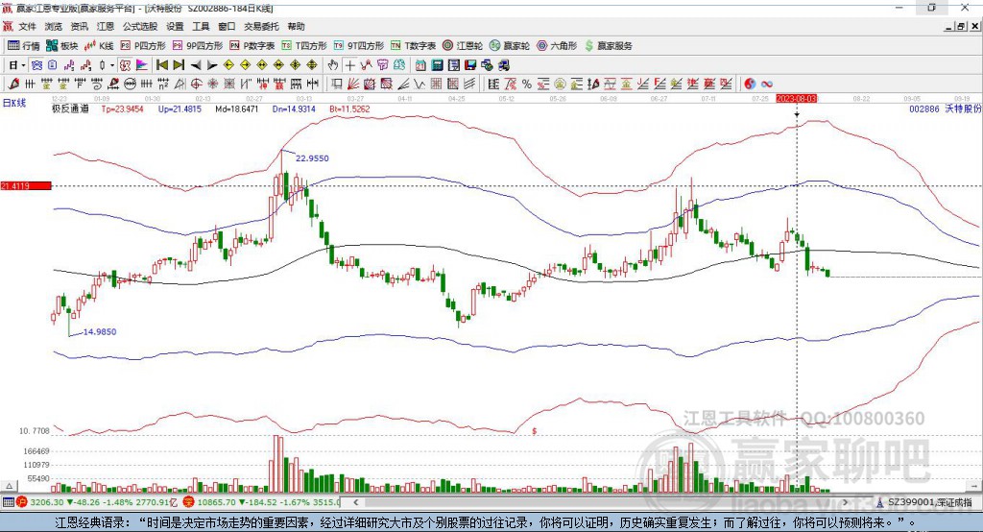The width and height of the screenshot is (983, 532).
Task: Open the 9T四方形 tool
Action: (359, 46)
